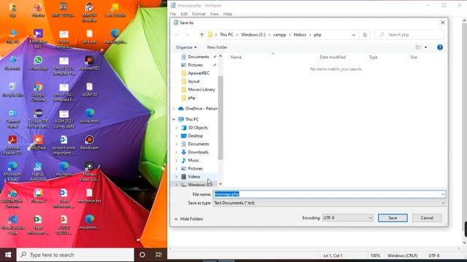The width and height of the screenshot is (467, 262).
Task: Launch Bandicam from the desktop
Action: coord(89,143)
